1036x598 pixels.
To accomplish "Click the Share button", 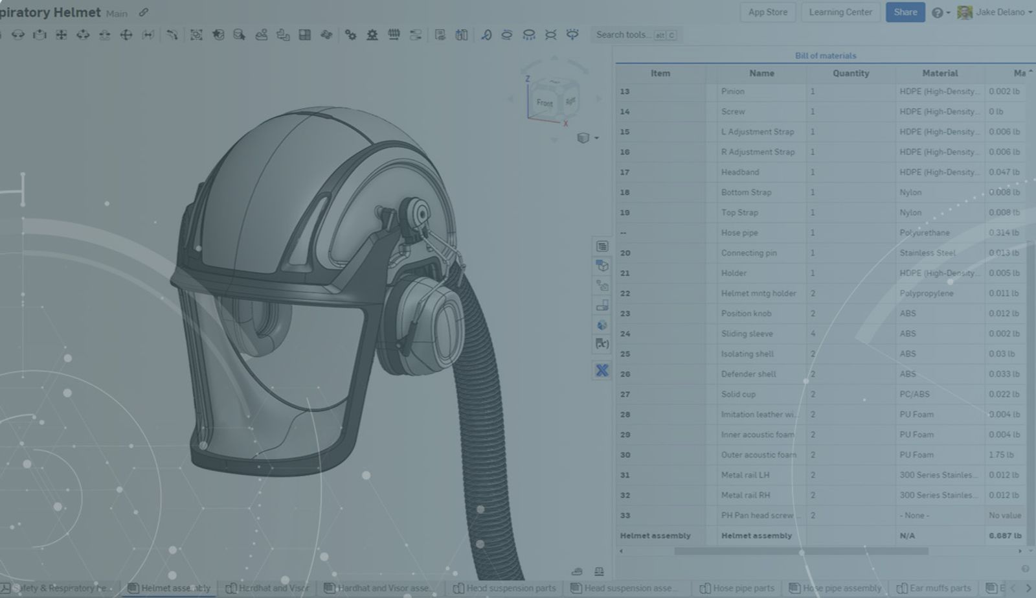I will pyautogui.click(x=905, y=12).
